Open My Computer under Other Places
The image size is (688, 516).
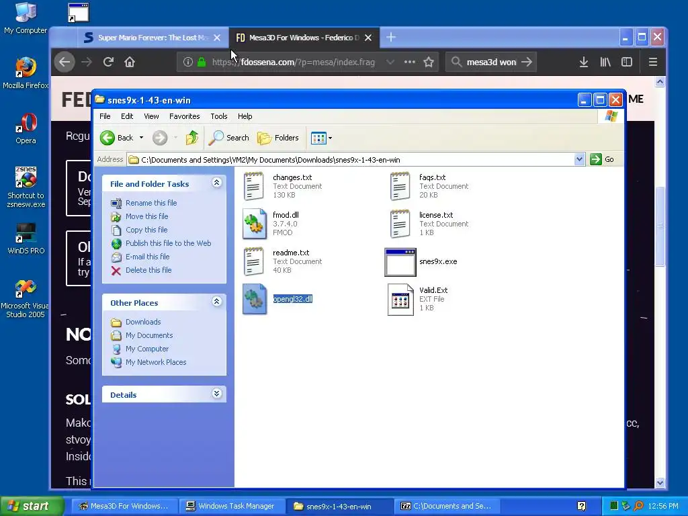147,349
